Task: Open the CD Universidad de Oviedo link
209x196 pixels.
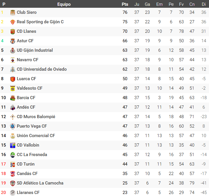Action: 42,69
